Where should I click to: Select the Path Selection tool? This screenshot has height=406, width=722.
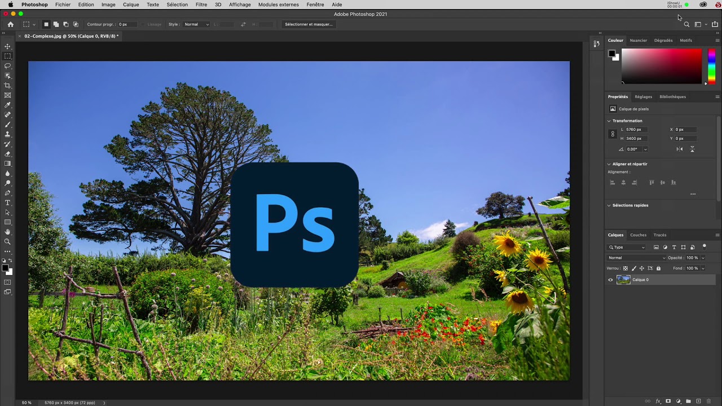[x=8, y=213]
